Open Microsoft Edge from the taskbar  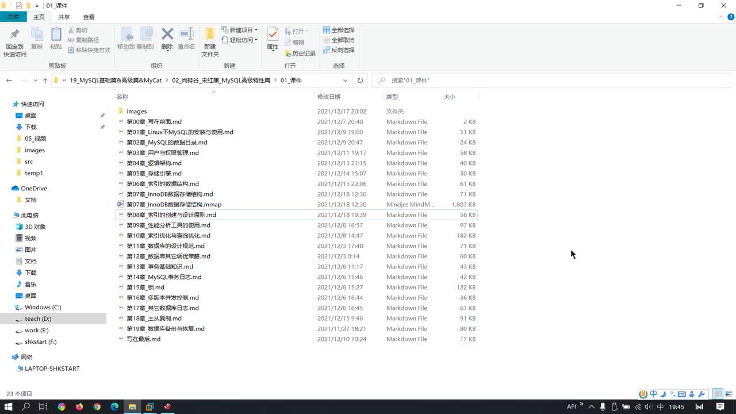click(x=114, y=407)
